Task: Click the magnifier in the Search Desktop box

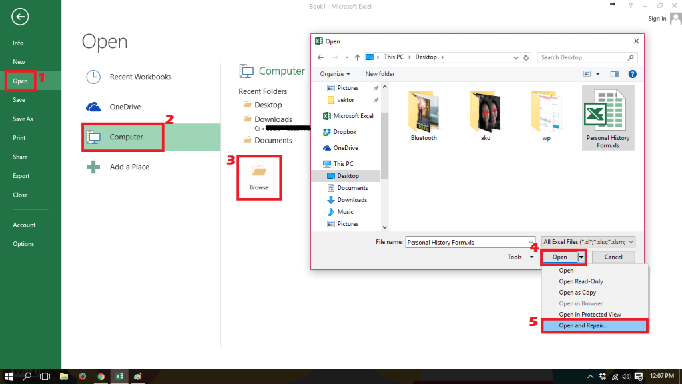Action: tap(633, 57)
